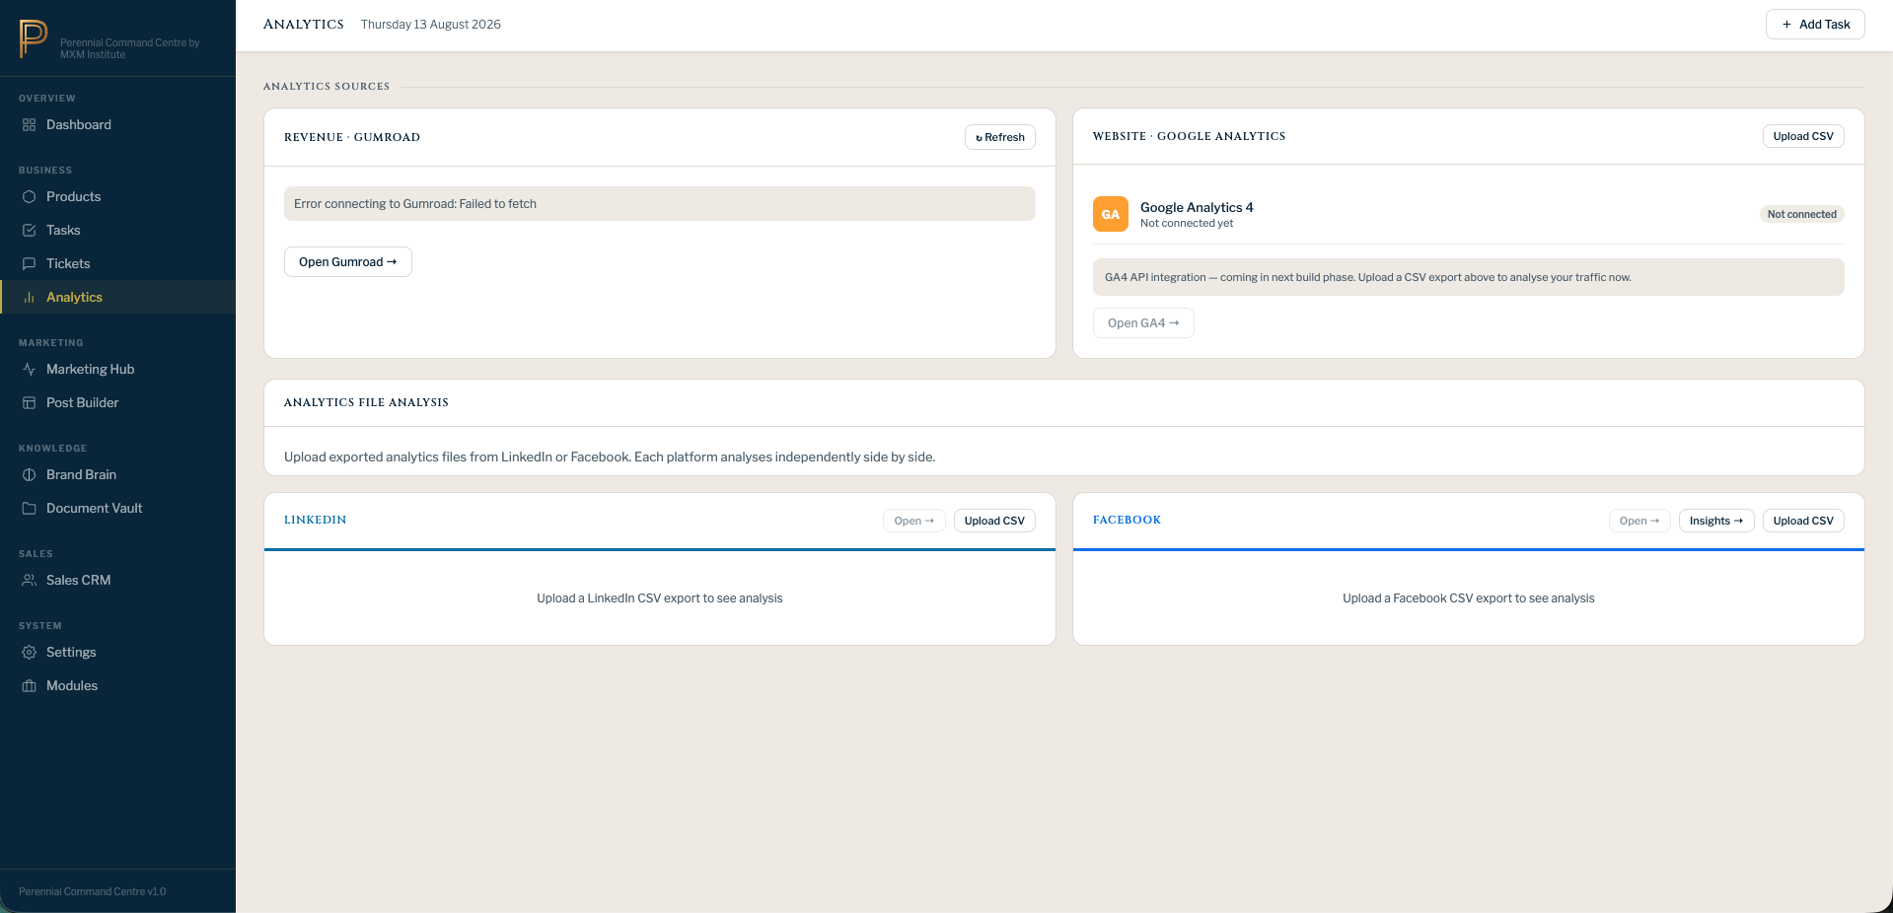Click the Document Vault folder icon
Viewport: 1893px width, 913px height.
click(30, 509)
